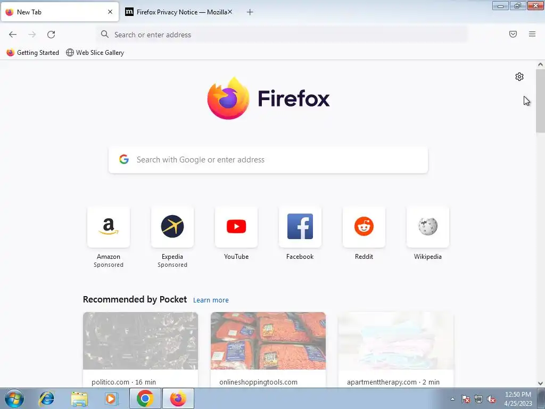Screen dimensions: 545x409
Task: Click the Recommended by Pocket heading
Action: 135,299
